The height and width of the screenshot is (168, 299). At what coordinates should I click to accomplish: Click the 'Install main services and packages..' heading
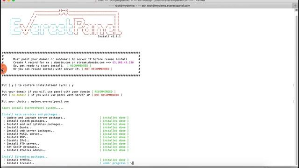pos(31,114)
